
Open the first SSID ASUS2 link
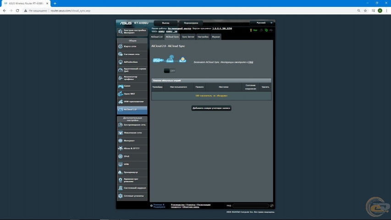(162, 32)
